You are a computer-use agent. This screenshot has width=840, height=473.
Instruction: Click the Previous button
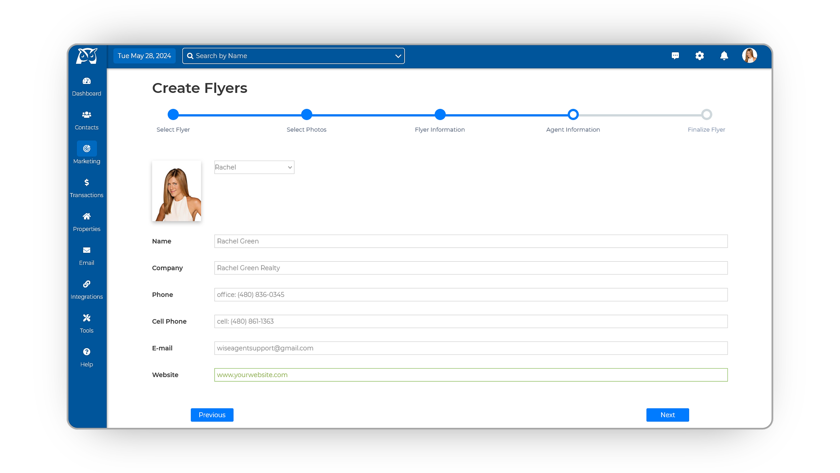[x=212, y=415]
